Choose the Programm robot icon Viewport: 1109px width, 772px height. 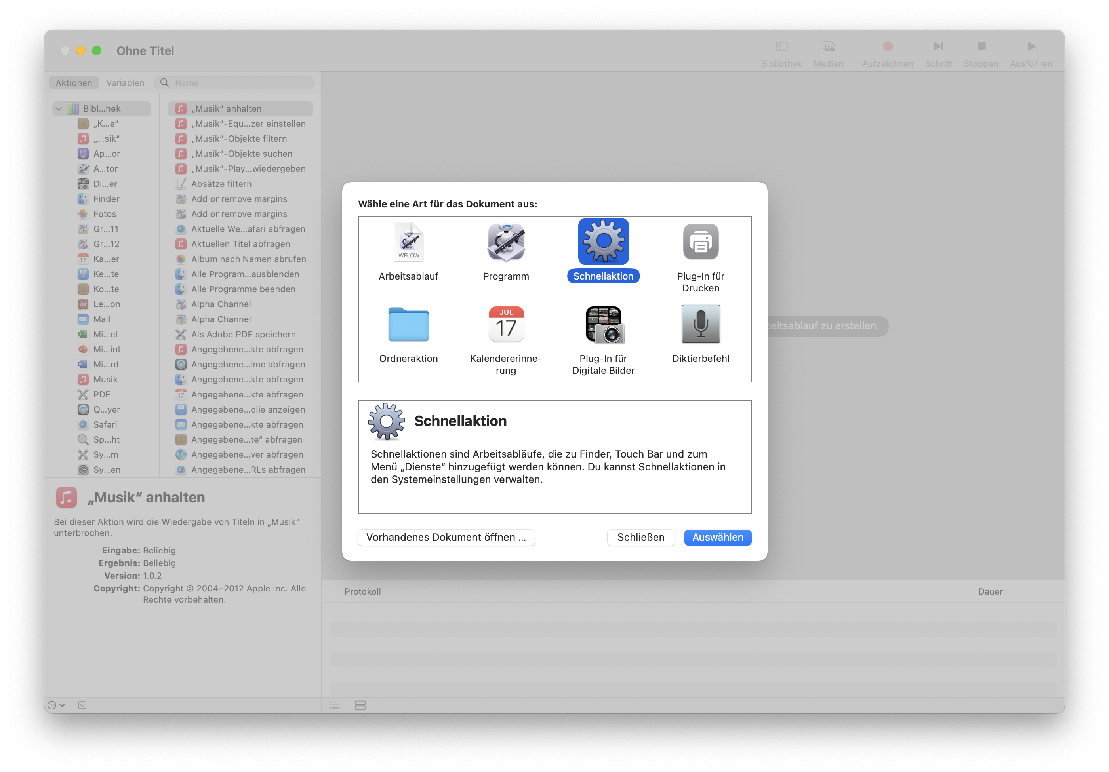506,242
